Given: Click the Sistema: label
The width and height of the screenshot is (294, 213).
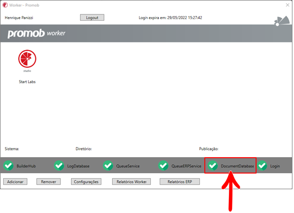Looking at the screenshot, I should click(x=12, y=149).
